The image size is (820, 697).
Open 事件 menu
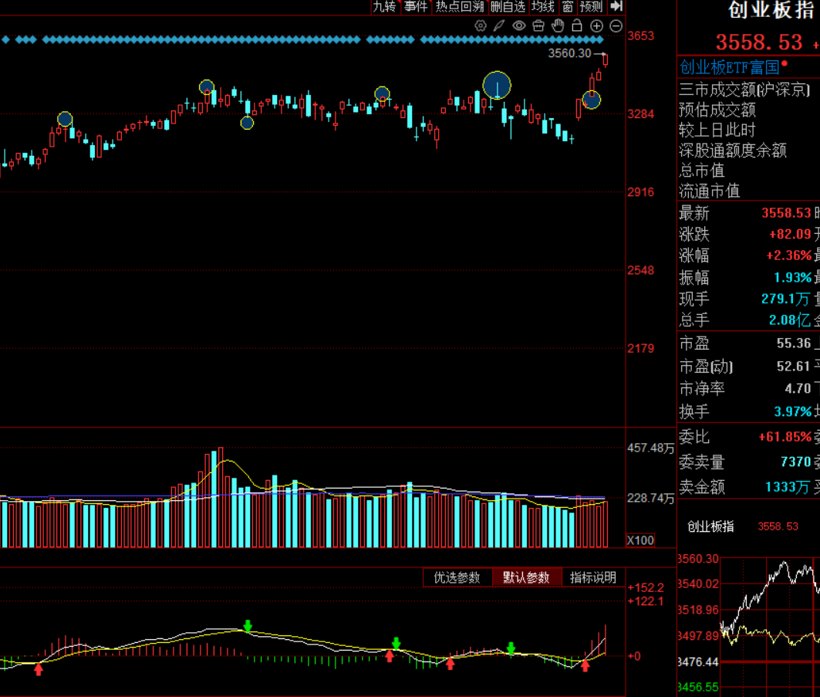(x=417, y=7)
